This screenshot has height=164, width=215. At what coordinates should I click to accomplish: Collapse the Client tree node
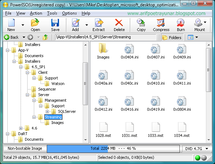(x=28, y=72)
